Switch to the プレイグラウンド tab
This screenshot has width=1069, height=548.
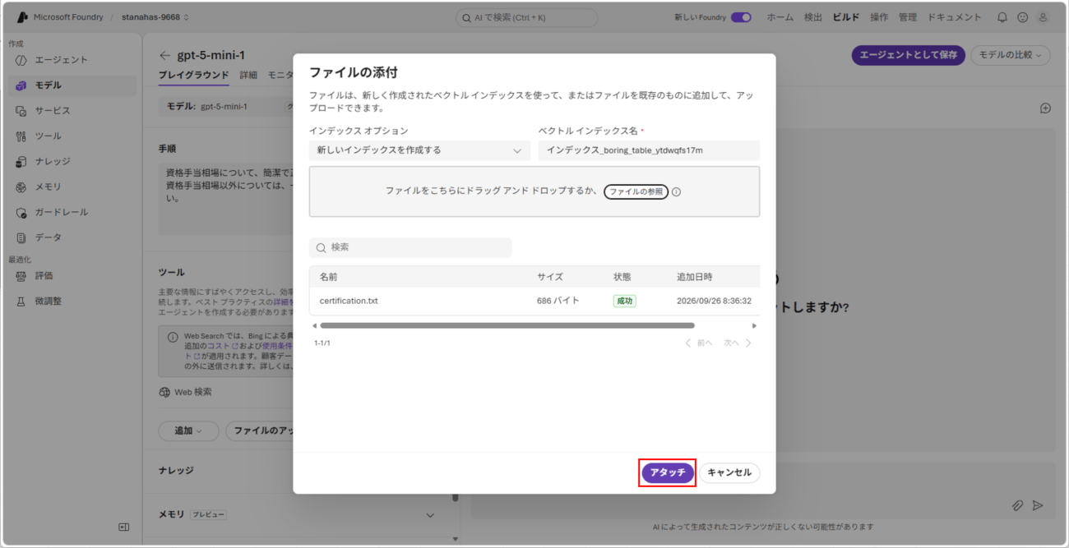point(193,75)
